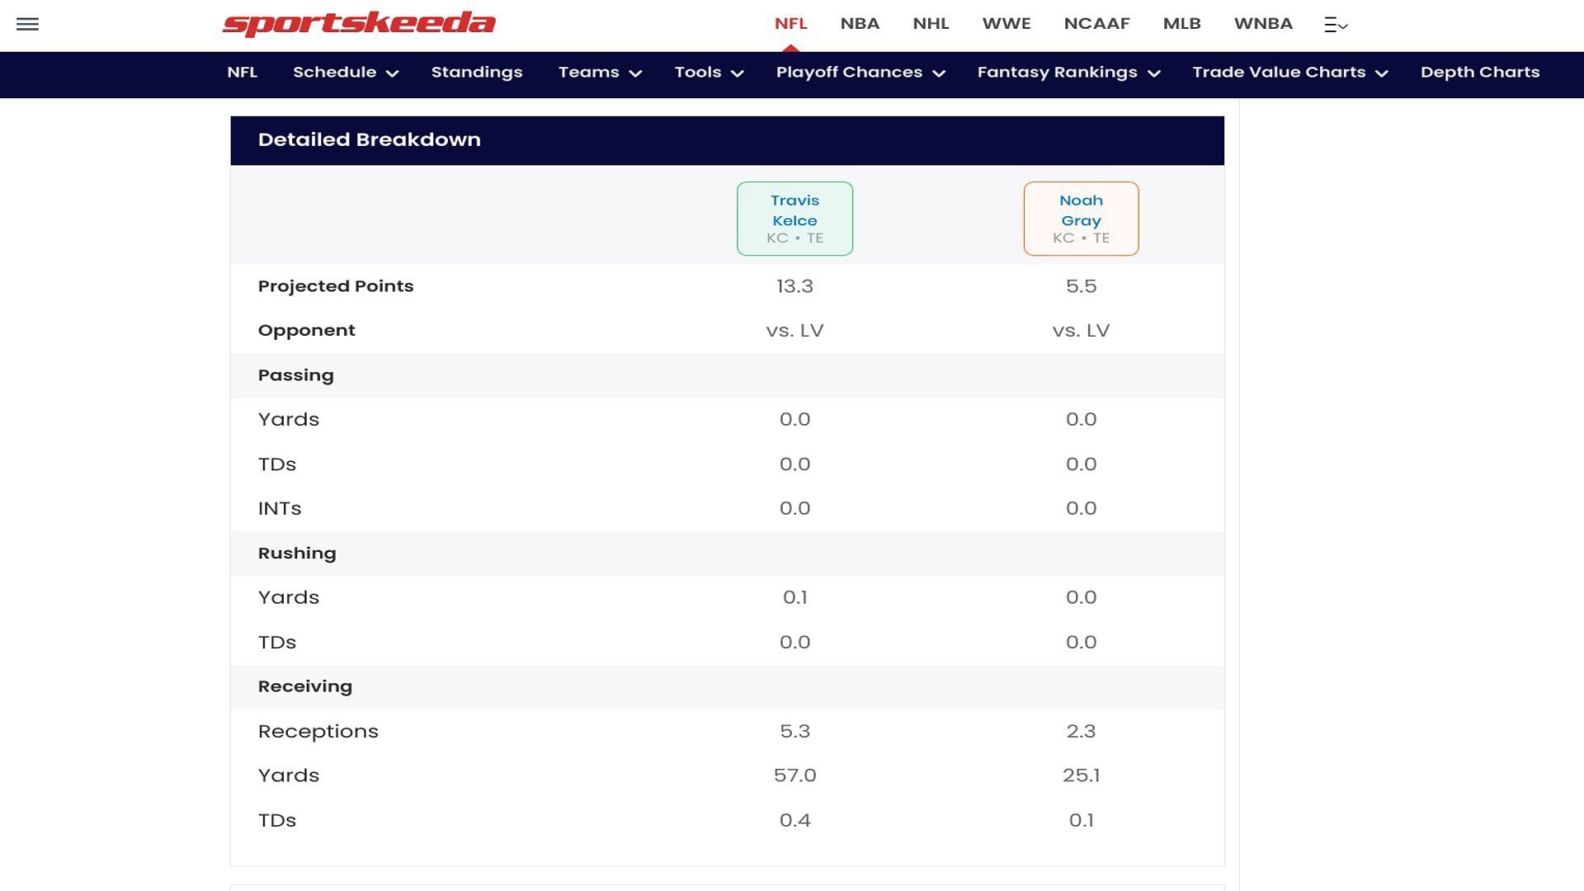
Task: Click Gray's receiving TDs 0.1
Action: coord(1081,821)
